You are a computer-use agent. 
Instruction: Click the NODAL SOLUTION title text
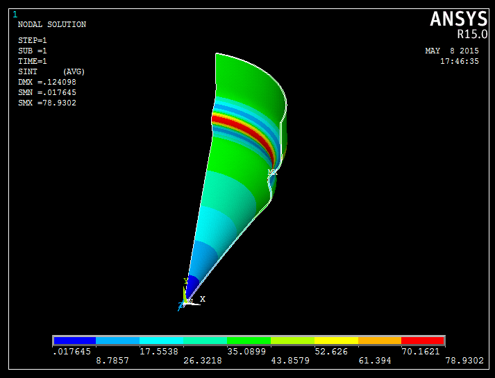(52, 24)
